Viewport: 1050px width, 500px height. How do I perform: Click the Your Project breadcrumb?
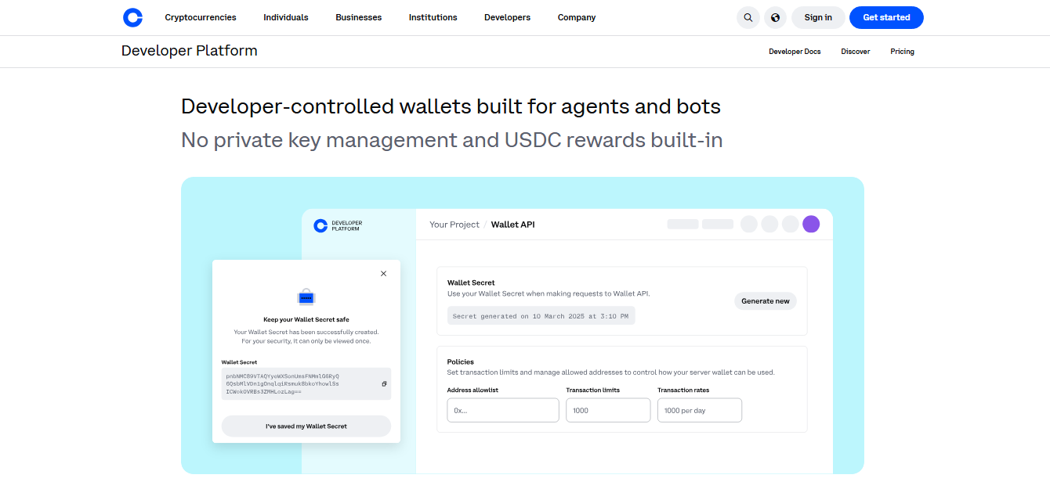click(x=454, y=224)
